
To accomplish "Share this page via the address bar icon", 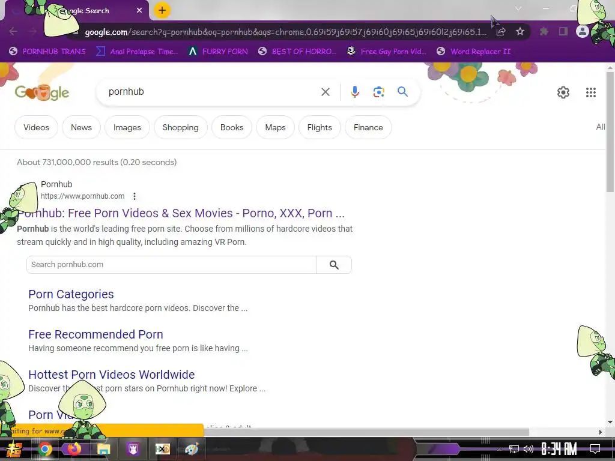I will tap(500, 32).
